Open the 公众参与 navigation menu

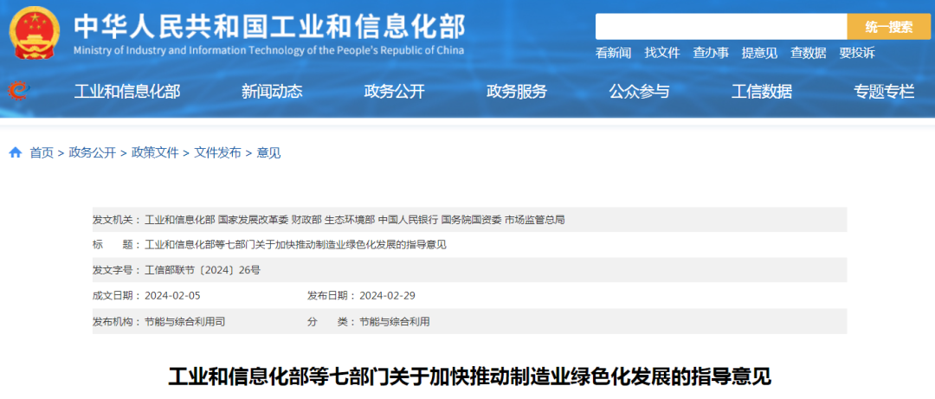point(639,92)
